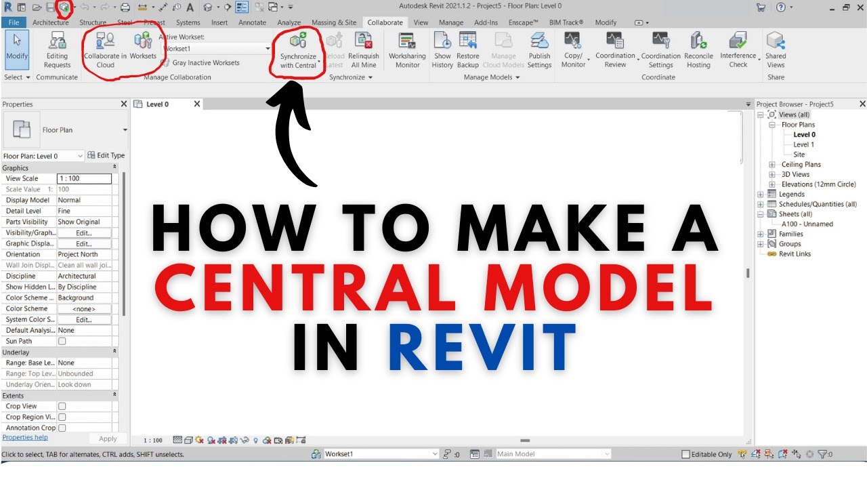The width and height of the screenshot is (867, 488).
Task: Select the Site view in Project Browser
Action: pyautogui.click(x=799, y=155)
